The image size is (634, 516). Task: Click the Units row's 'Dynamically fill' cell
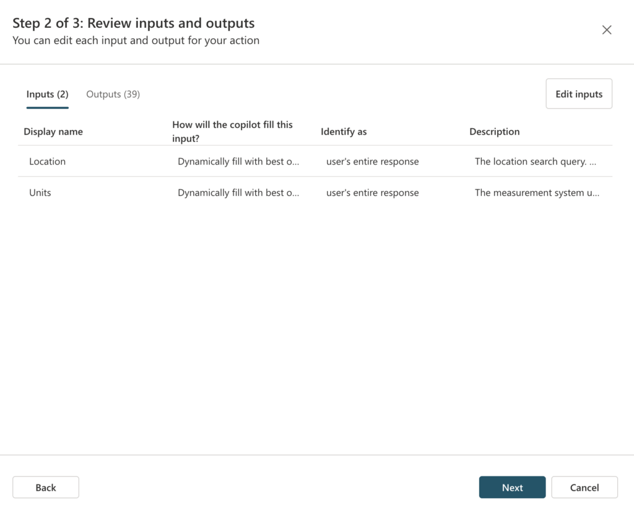(x=238, y=193)
